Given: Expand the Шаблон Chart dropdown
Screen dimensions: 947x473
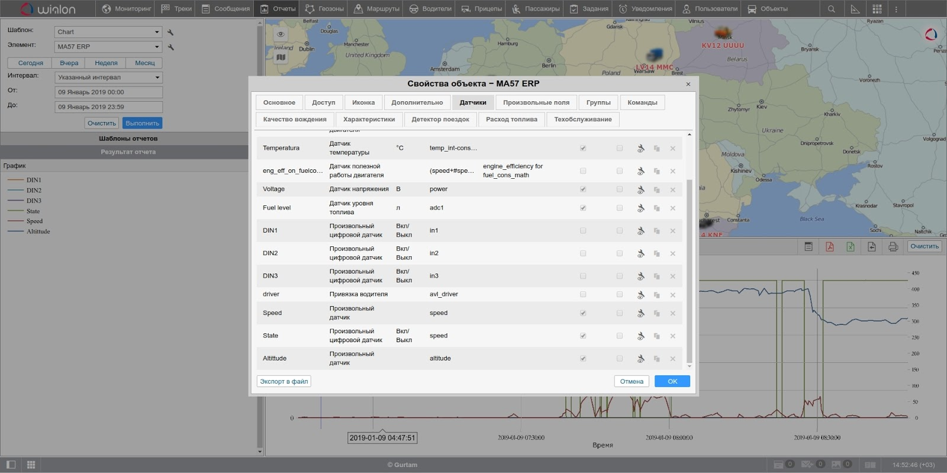Looking at the screenshot, I should click(157, 32).
